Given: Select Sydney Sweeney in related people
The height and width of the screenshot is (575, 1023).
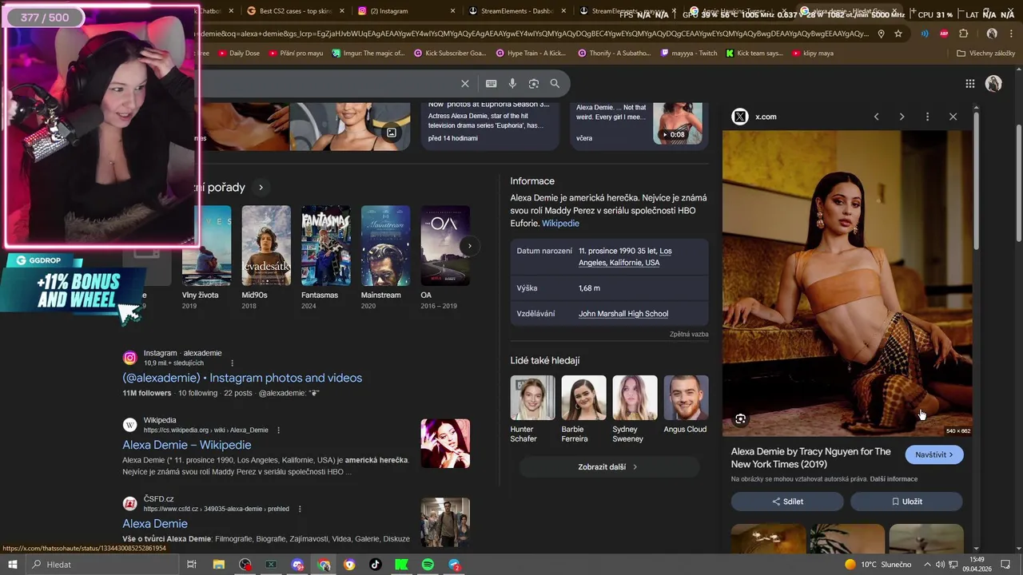Looking at the screenshot, I should click(x=635, y=410).
